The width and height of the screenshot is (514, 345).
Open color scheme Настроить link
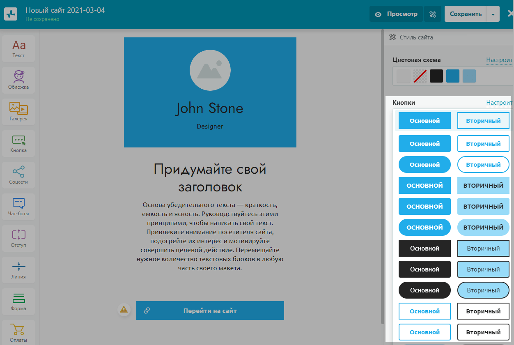(499, 60)
